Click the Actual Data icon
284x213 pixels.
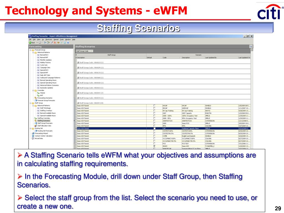(x=33, y=138)
